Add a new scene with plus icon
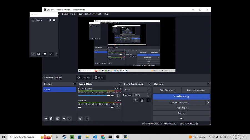The height and width of the screenshot is (140, 250). click(46, 119)
